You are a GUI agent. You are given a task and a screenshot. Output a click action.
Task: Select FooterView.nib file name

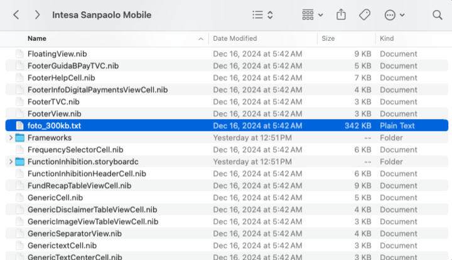(55, 114)
